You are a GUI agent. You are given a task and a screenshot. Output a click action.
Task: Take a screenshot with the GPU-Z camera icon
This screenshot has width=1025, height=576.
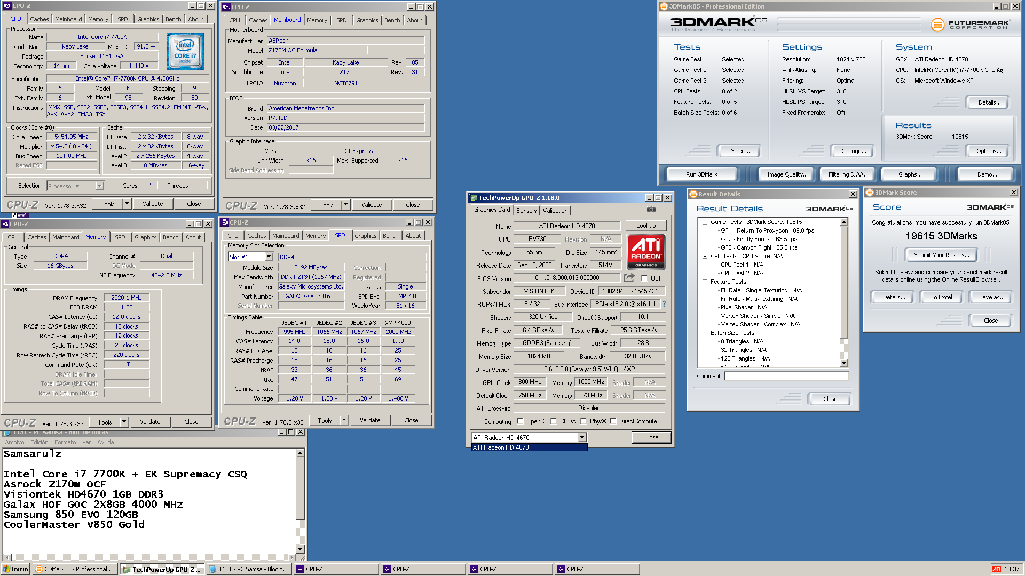(651, 210)
